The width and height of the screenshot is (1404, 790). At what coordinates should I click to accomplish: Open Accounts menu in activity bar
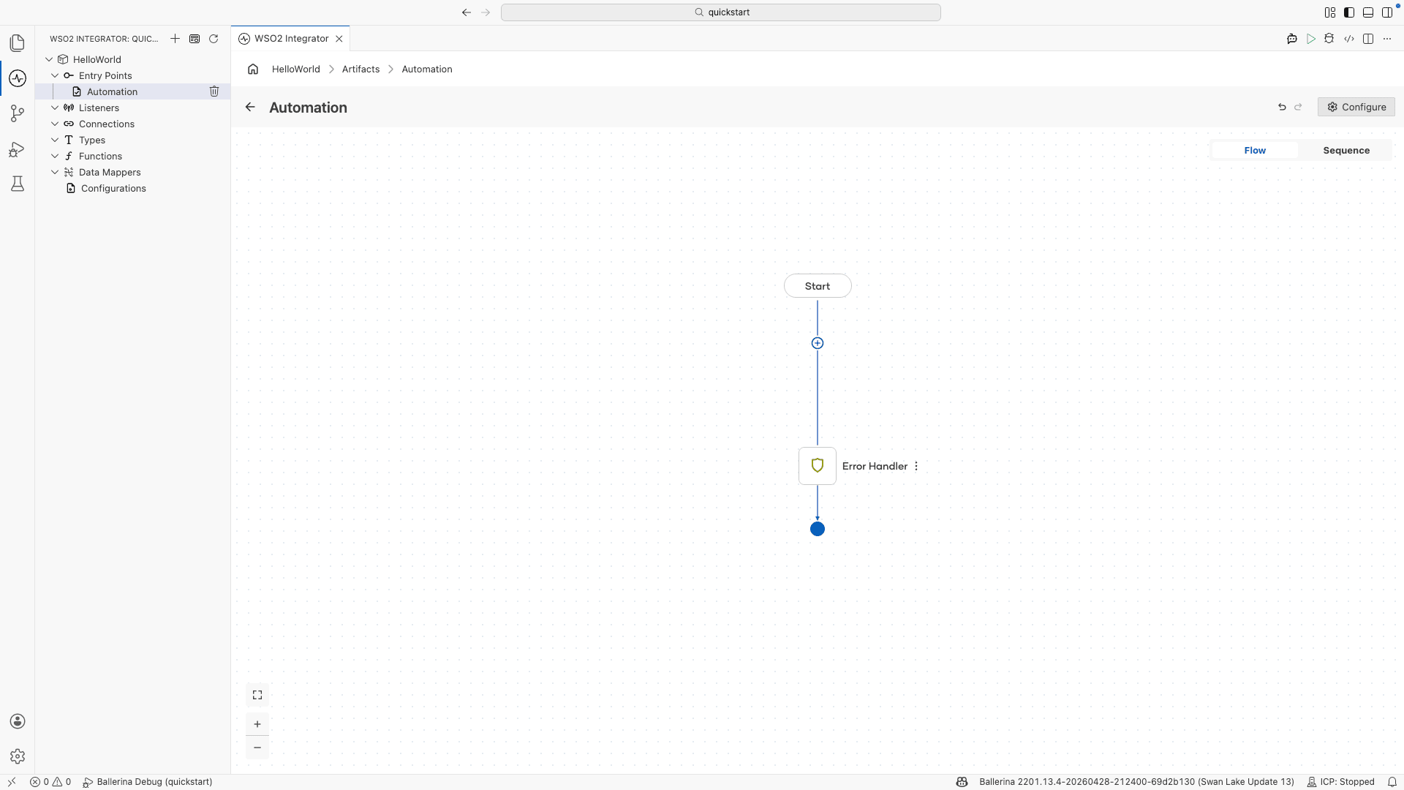(x=18, y=721)
